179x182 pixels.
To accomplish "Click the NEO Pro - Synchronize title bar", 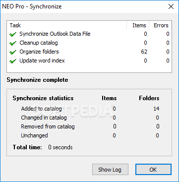I will pos(83,6).
